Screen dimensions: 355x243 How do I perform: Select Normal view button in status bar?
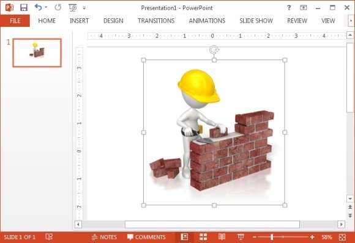(184, 237)
